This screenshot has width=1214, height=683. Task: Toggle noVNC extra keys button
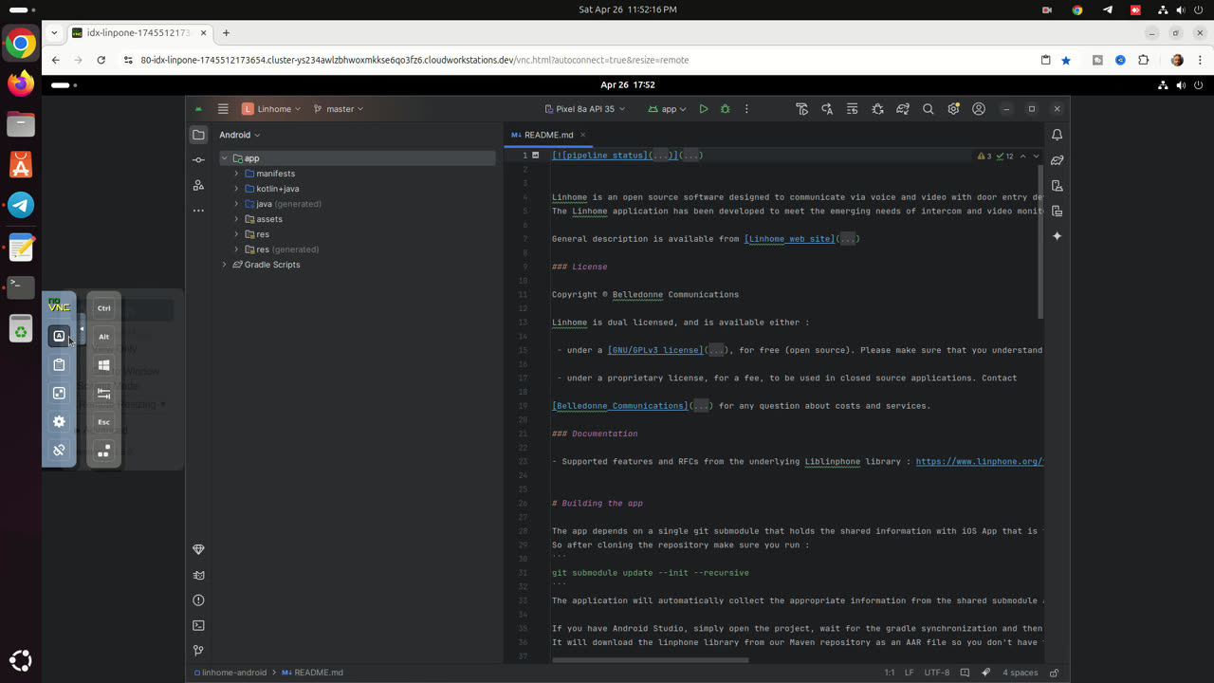click(x=59, y=336)
